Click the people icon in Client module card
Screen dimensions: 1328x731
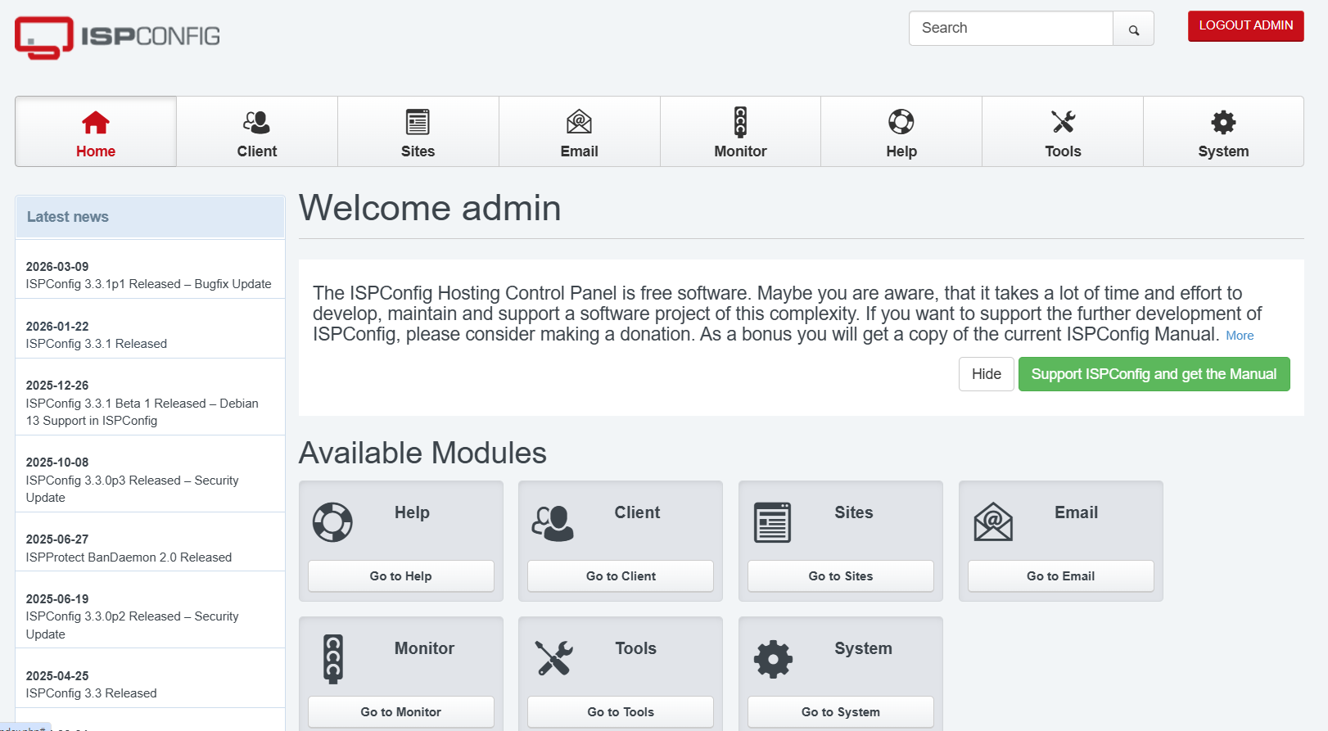(x=553, y=523)
